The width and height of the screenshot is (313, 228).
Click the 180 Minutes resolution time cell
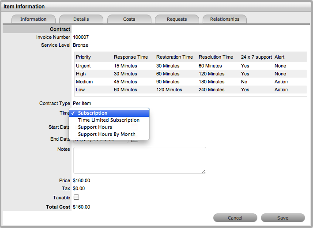click(211, 82)
